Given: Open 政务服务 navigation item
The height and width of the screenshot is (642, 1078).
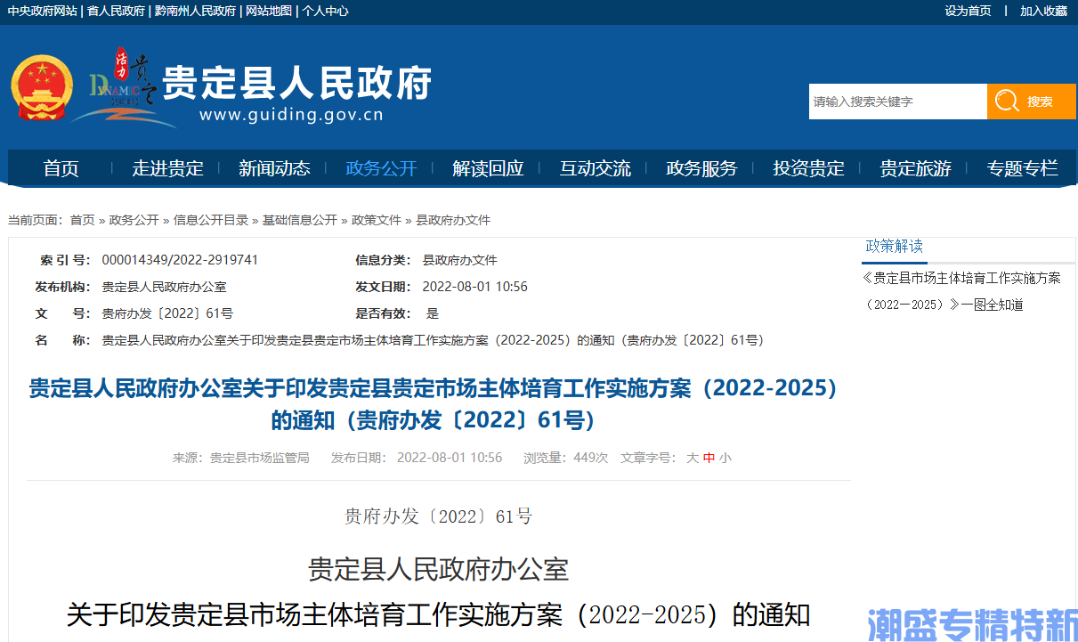Looking at the screenshot, I should click(701, 168).
